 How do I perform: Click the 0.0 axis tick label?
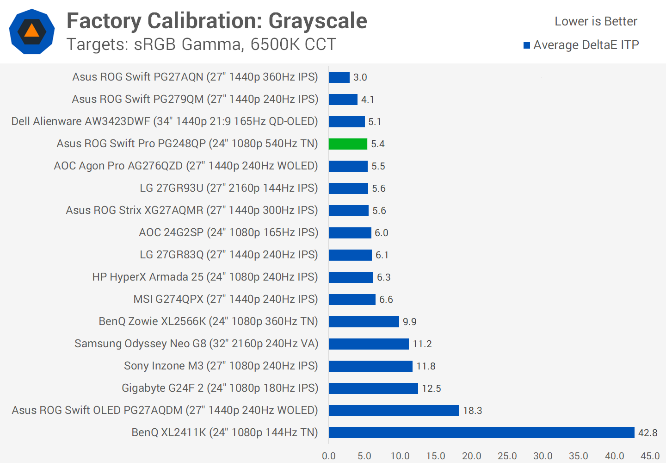pos(329,456)
